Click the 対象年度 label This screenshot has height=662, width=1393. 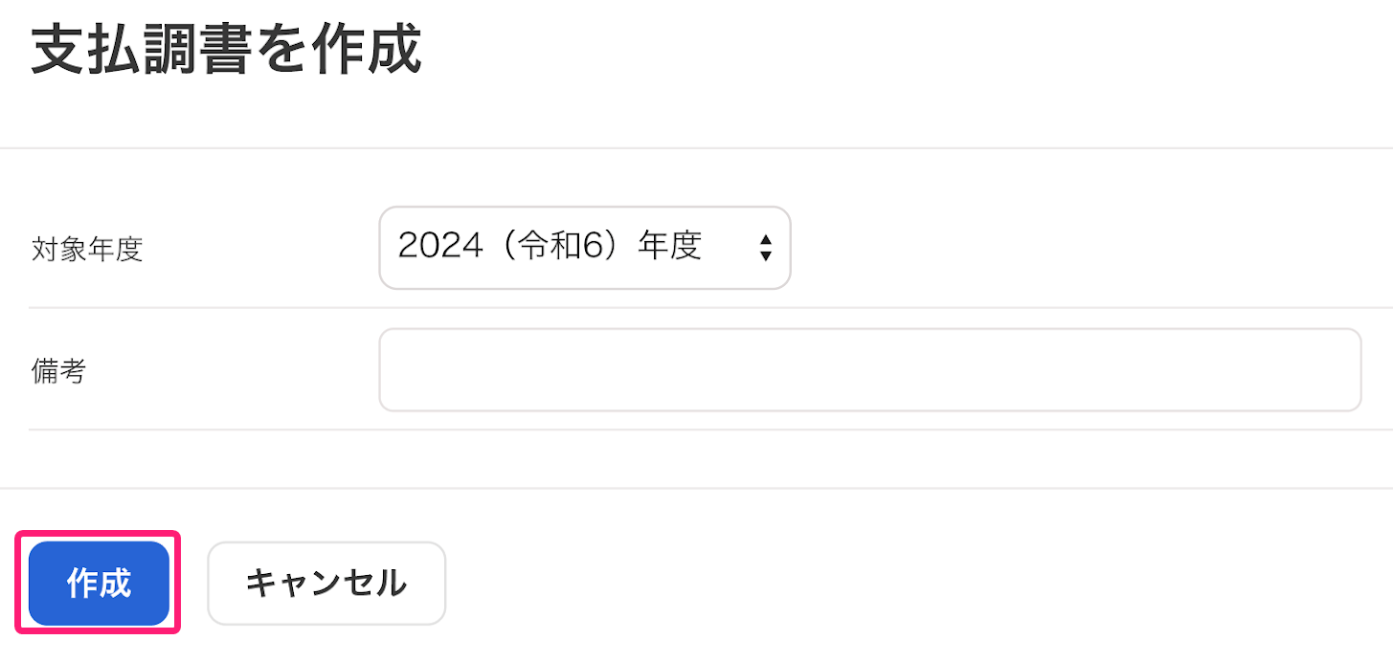(87, 250)
